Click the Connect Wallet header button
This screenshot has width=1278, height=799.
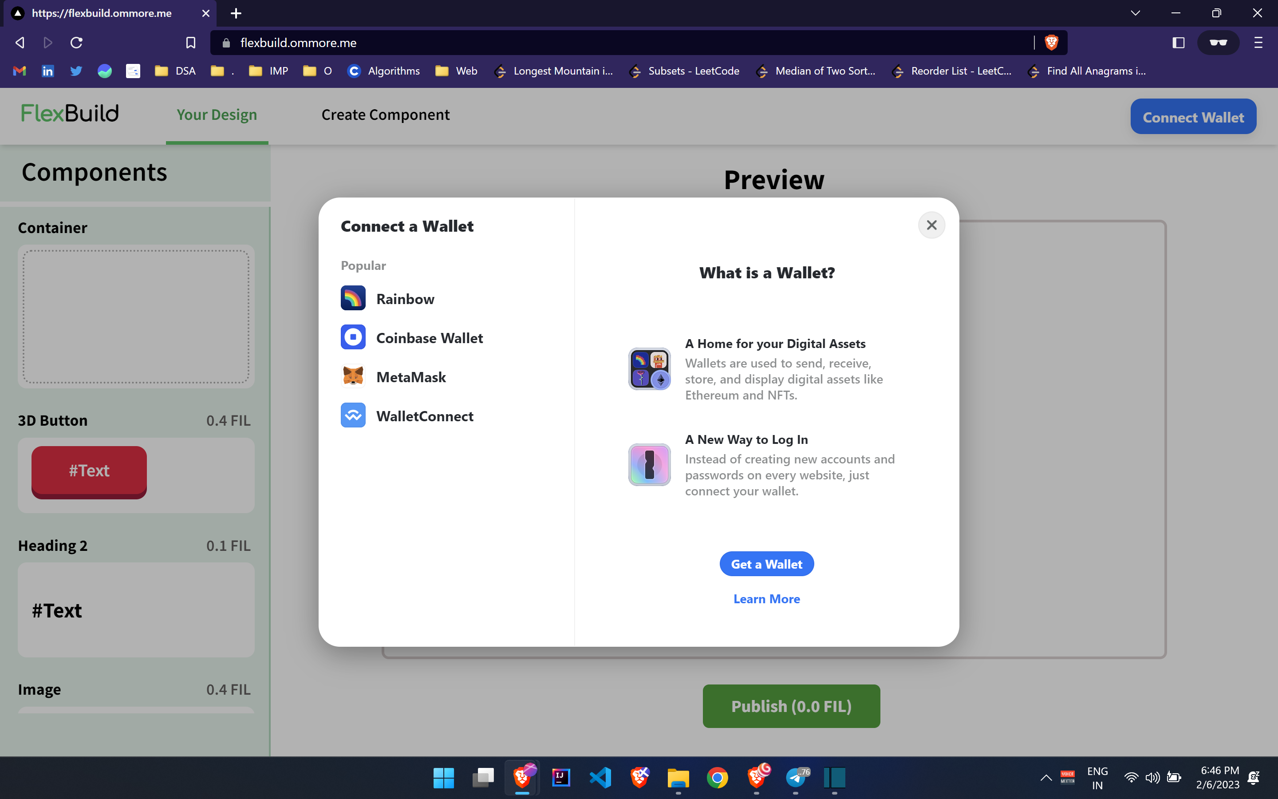coord(1193,117)
